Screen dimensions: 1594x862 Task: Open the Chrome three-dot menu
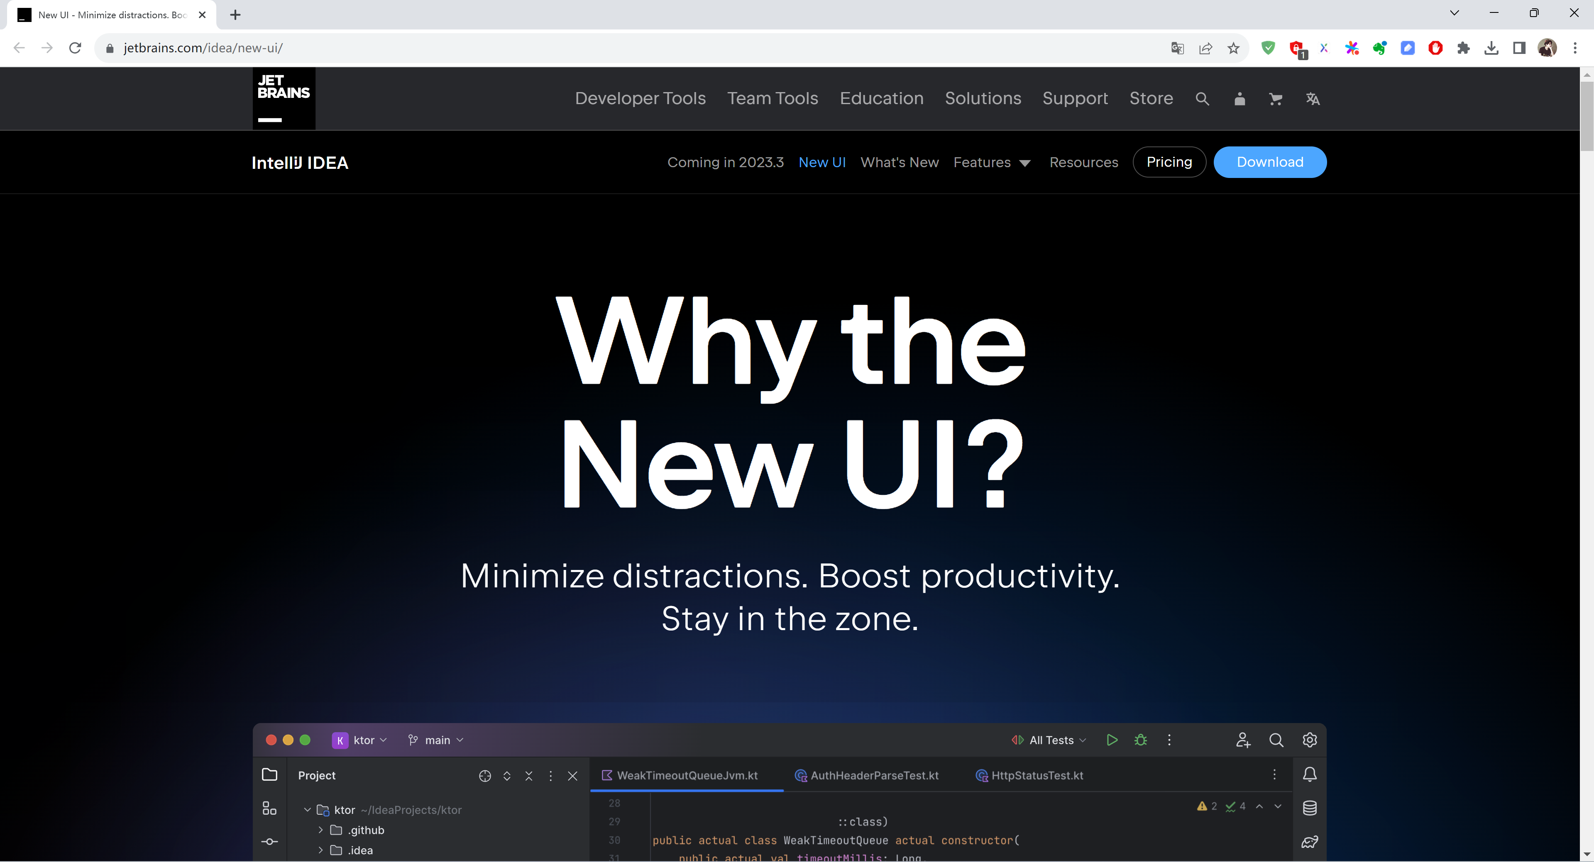click(1575, 48)
